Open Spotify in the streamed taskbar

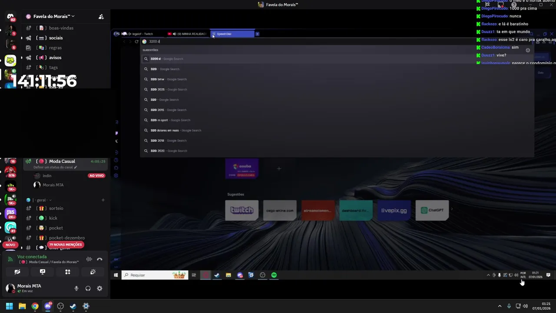(x=274, y=275)
